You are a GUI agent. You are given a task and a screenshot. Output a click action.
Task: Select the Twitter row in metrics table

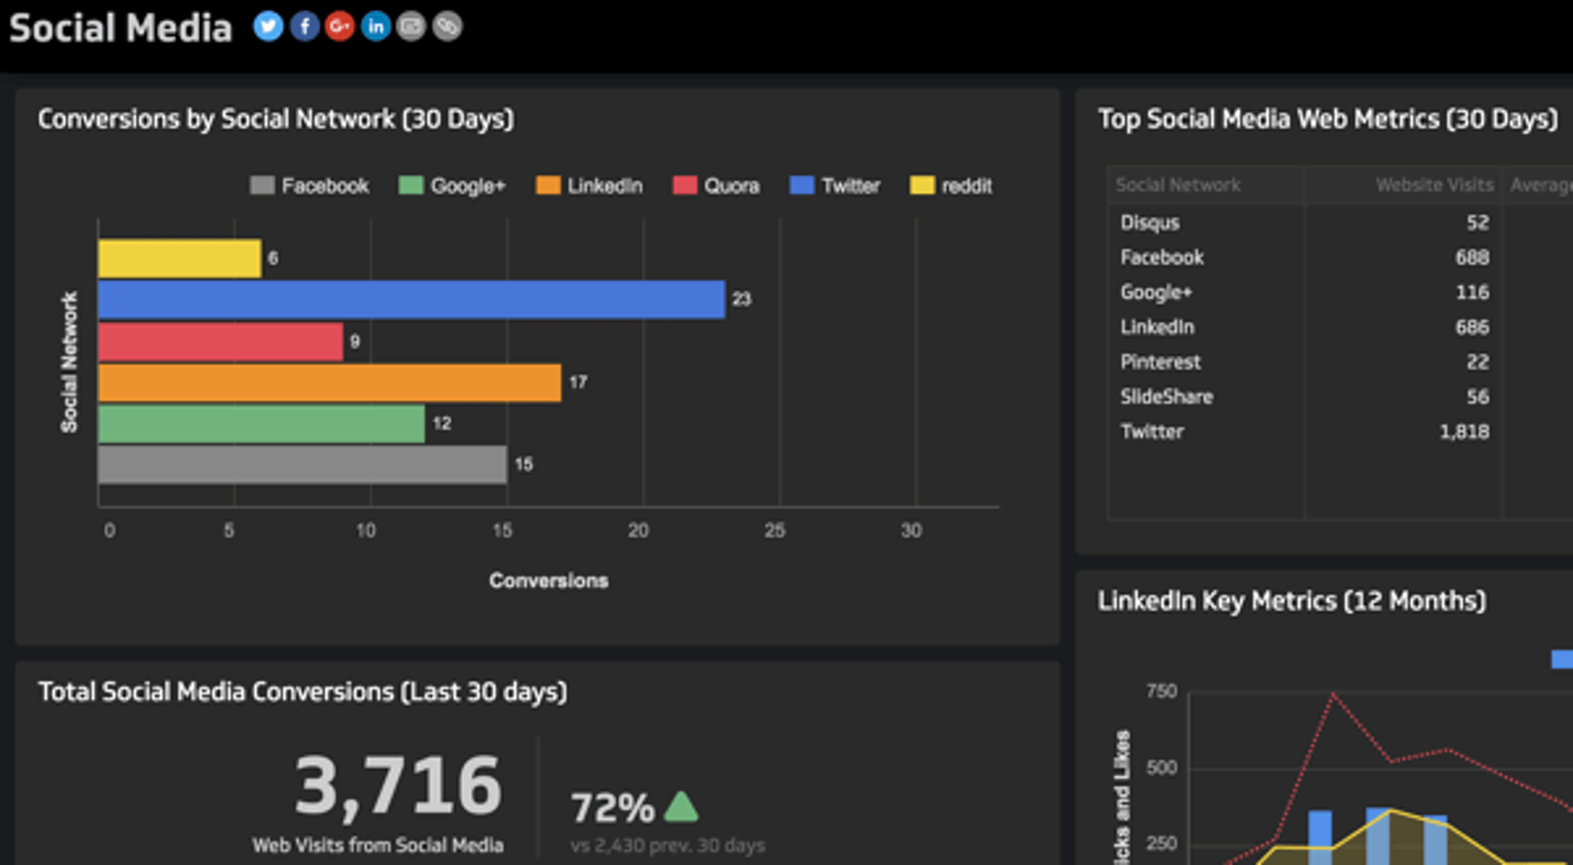pos(1152,432)
